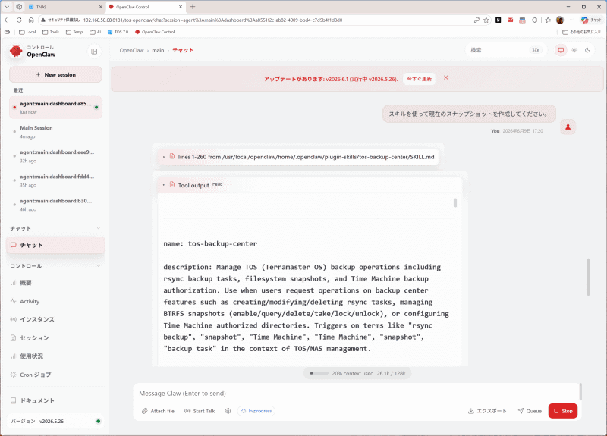Click the OpenClaw breadcrumb
Viewport: 607px width, 436px height.
click(x=131, y=50)
